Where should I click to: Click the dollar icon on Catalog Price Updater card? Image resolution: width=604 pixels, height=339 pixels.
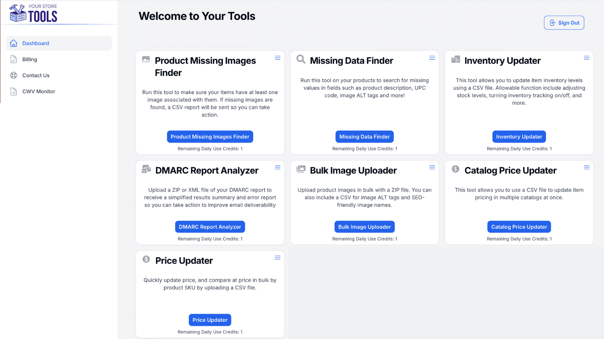[x=455, y=169]
